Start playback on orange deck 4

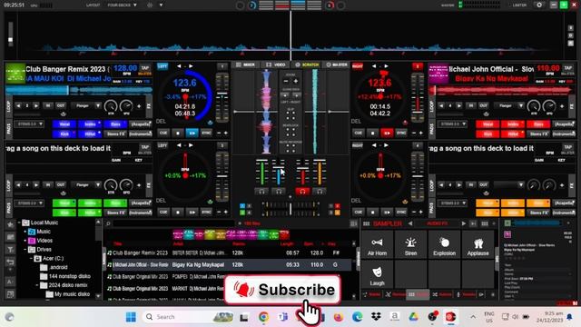click(x=387, y=212)
